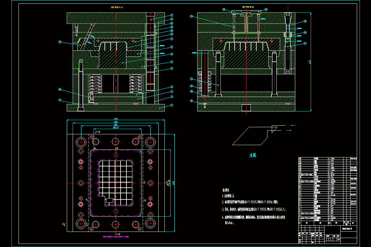Click the magenta mold base code under plan view

[x=116, y=237]
